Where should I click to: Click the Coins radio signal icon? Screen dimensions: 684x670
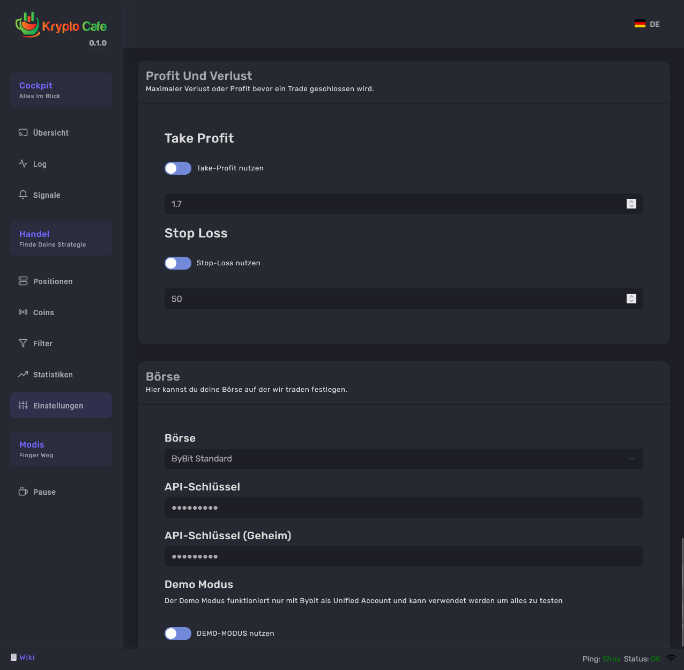click(23, 312)
